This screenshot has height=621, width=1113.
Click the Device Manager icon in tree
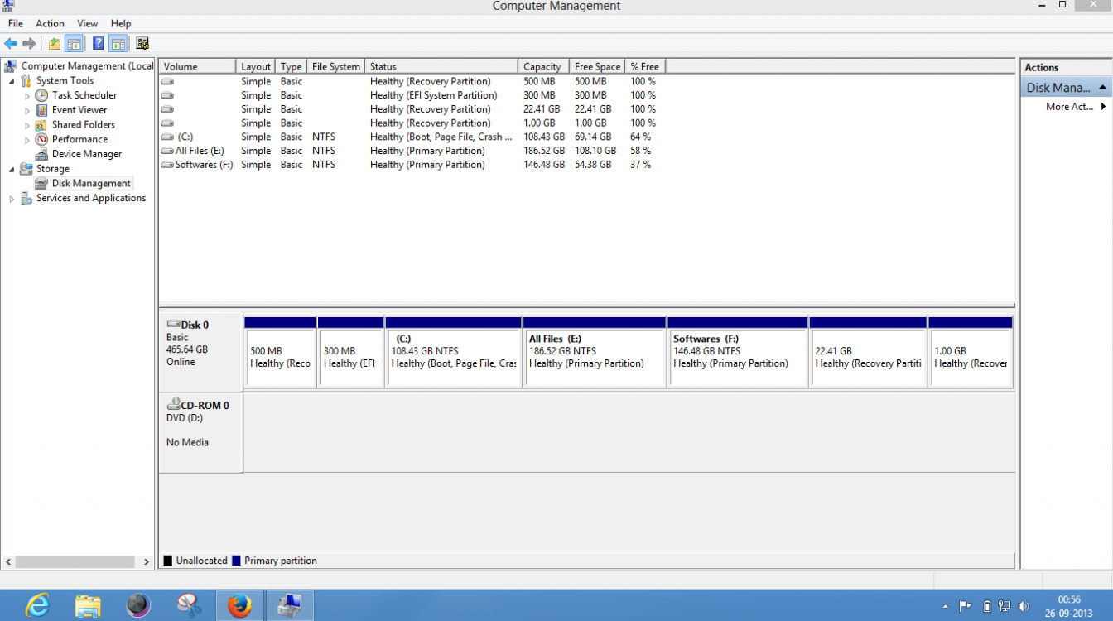(41, 154)
